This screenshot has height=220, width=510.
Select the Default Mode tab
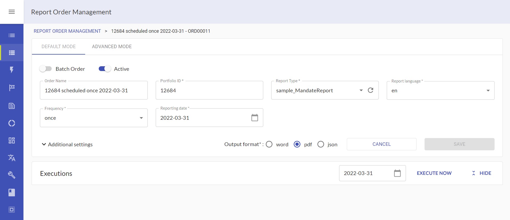(59, 47)
